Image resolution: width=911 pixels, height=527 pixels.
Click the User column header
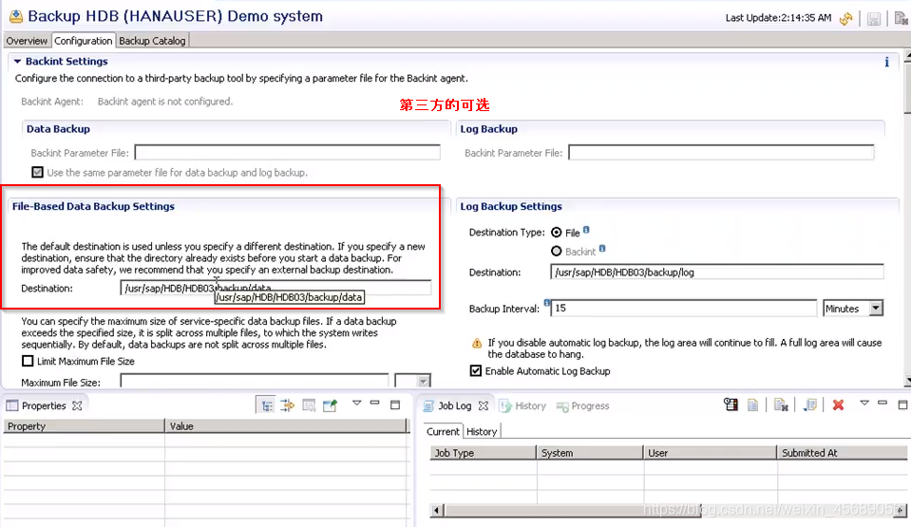click(x=710, y=453)
